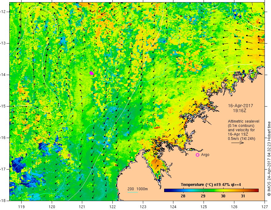Click the '200 1000m' bathymetry legend text
Image resolution: width=271 pixels, height=210 pixels.
point(138,189)
